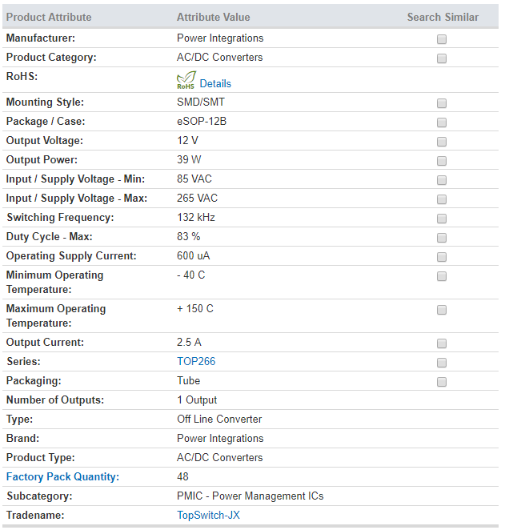Viewport: 505px width, 530px height.
Task: Enable the Packaging Tube checkbox
Action: click(442, 382)
